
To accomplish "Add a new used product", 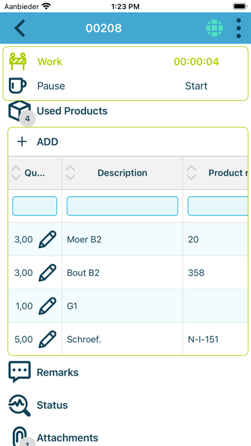I will [x=38, y=142].
